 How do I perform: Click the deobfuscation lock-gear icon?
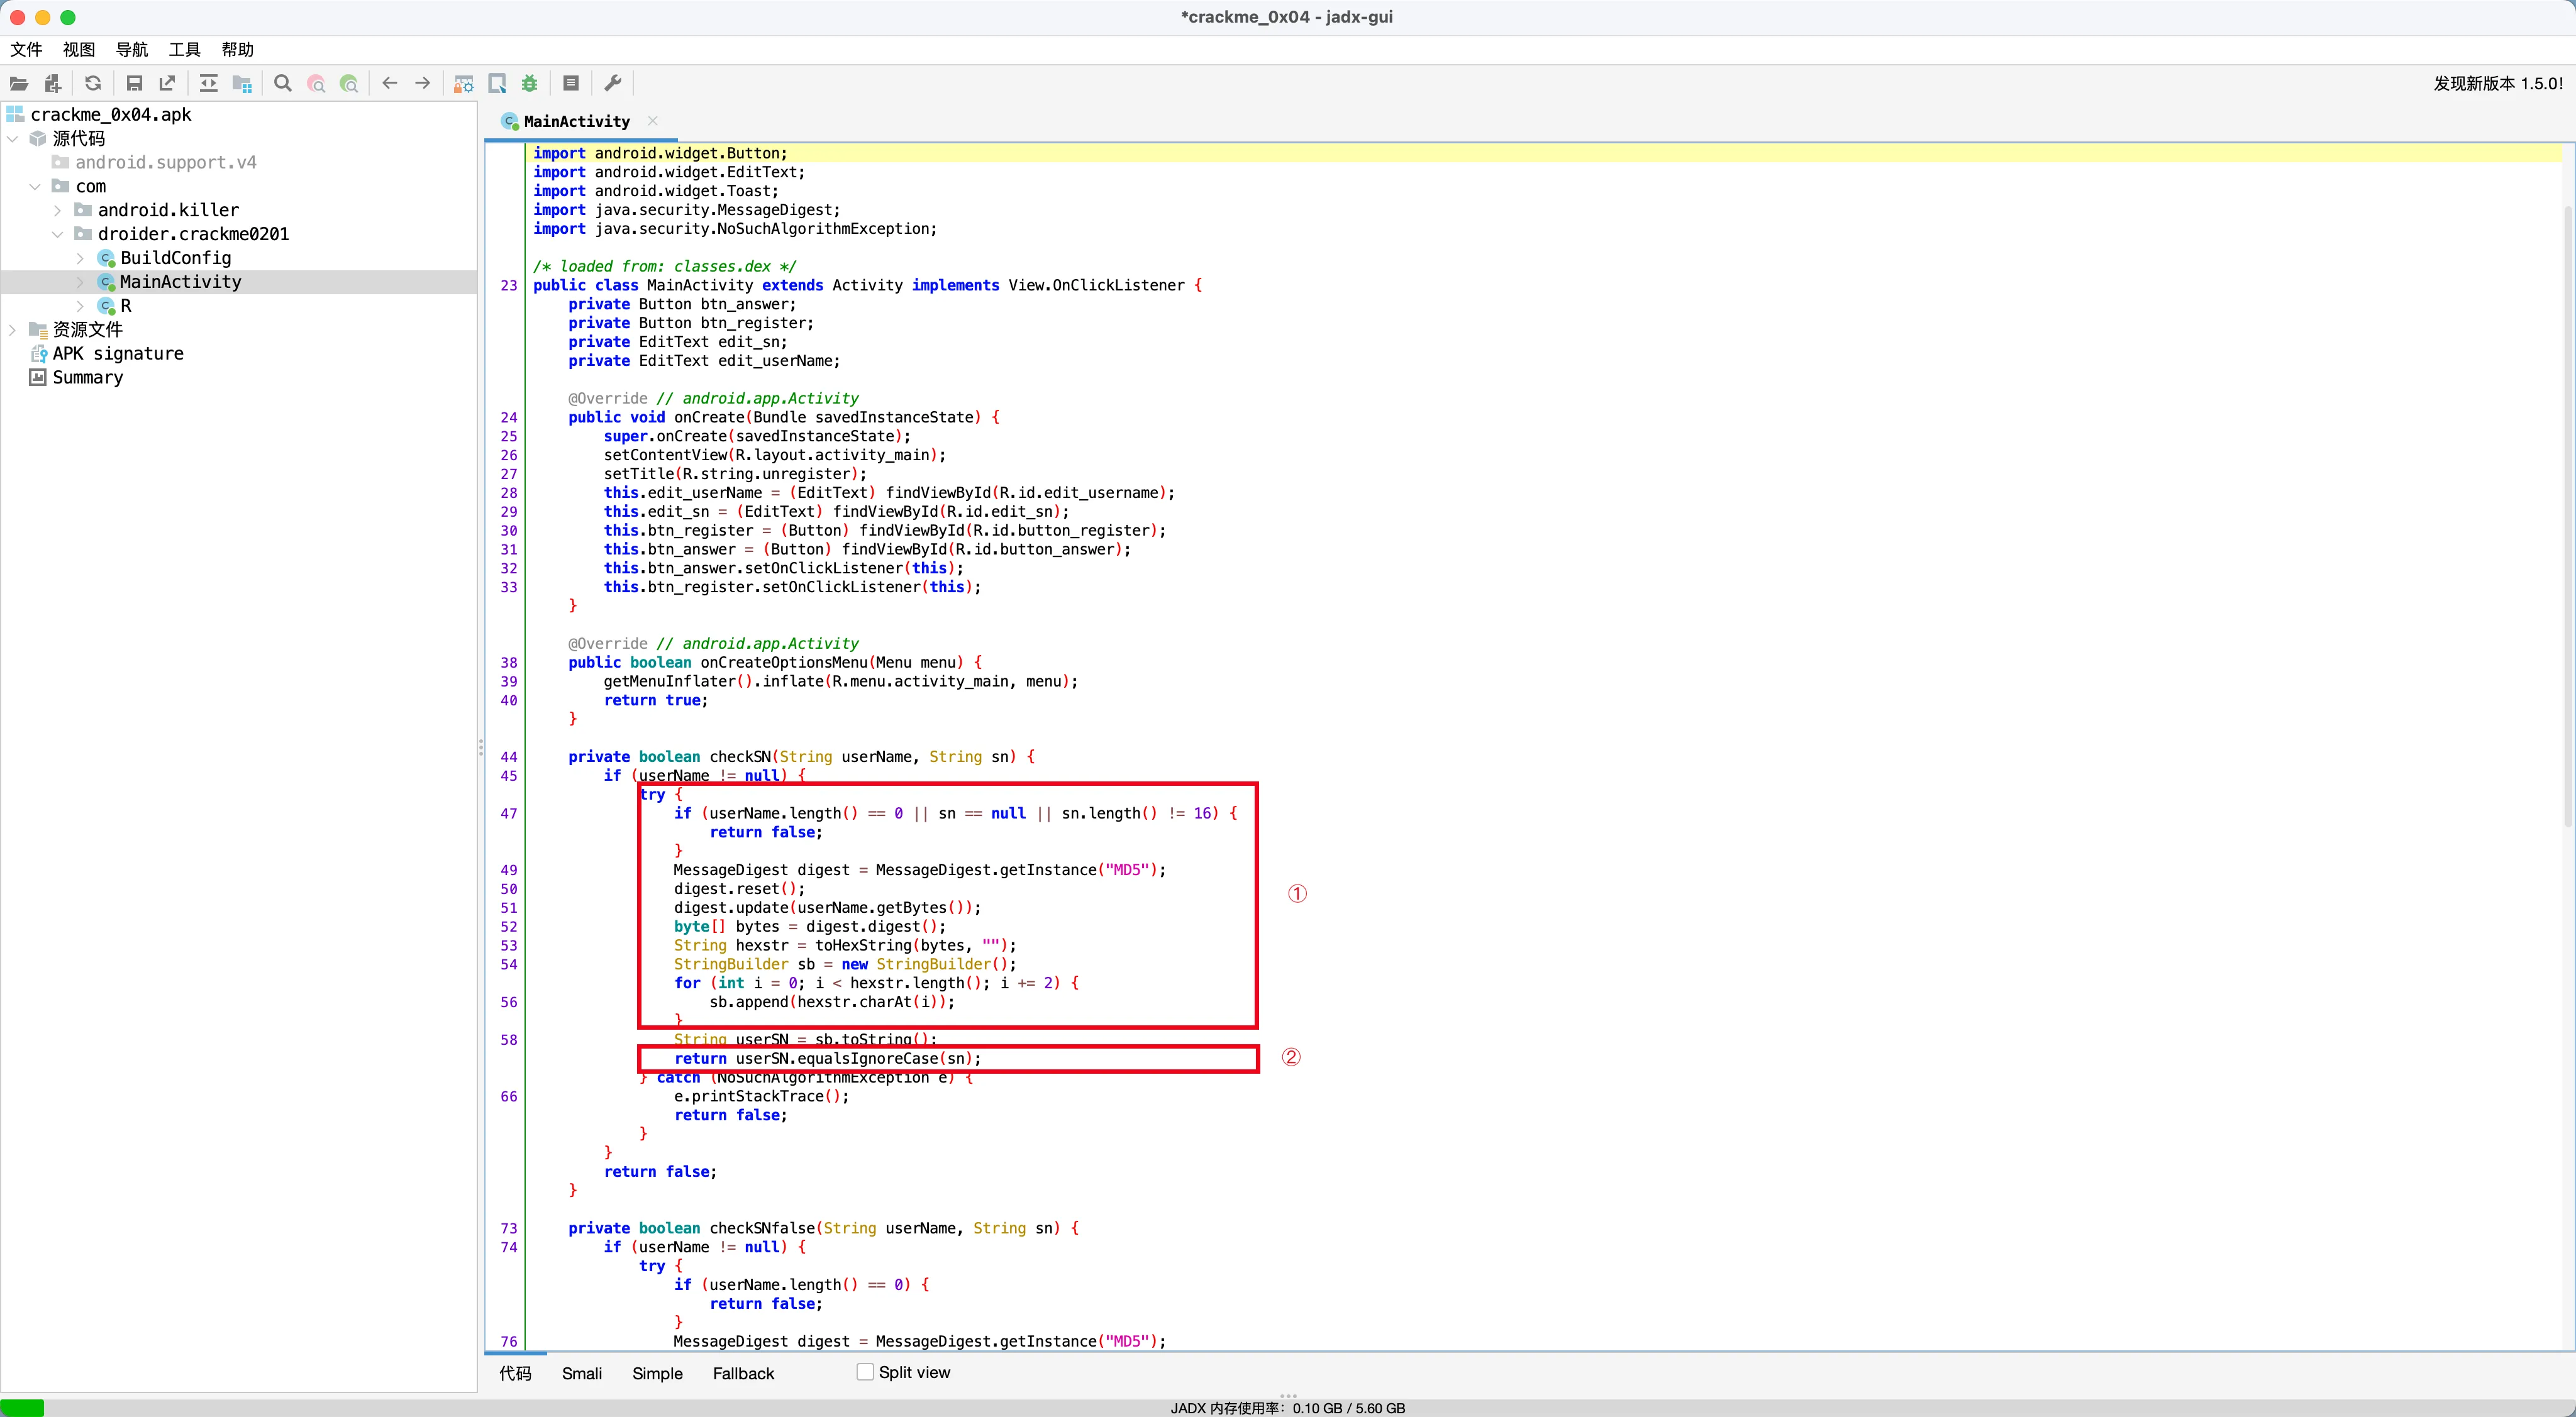click(x=464, y=84)
